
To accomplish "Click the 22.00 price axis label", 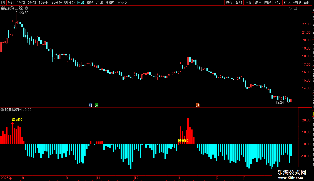I will click(306, 24).
